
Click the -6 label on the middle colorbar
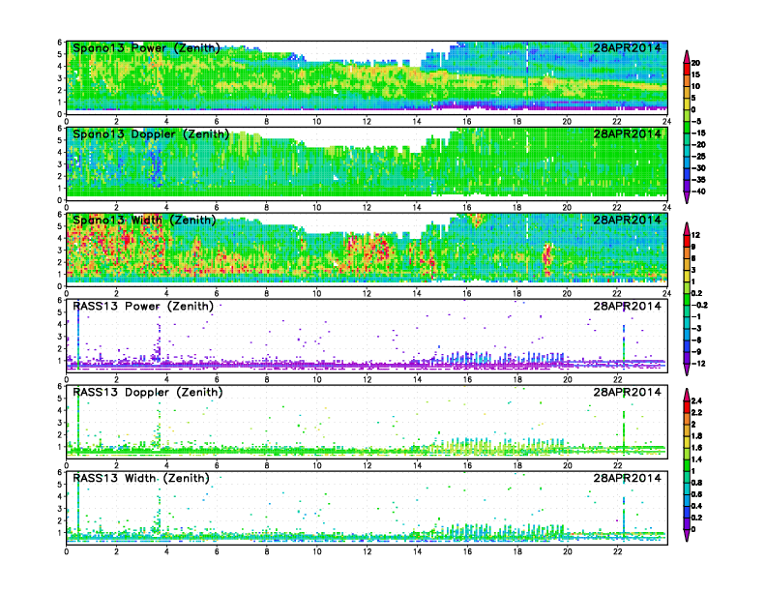(696, 340)
